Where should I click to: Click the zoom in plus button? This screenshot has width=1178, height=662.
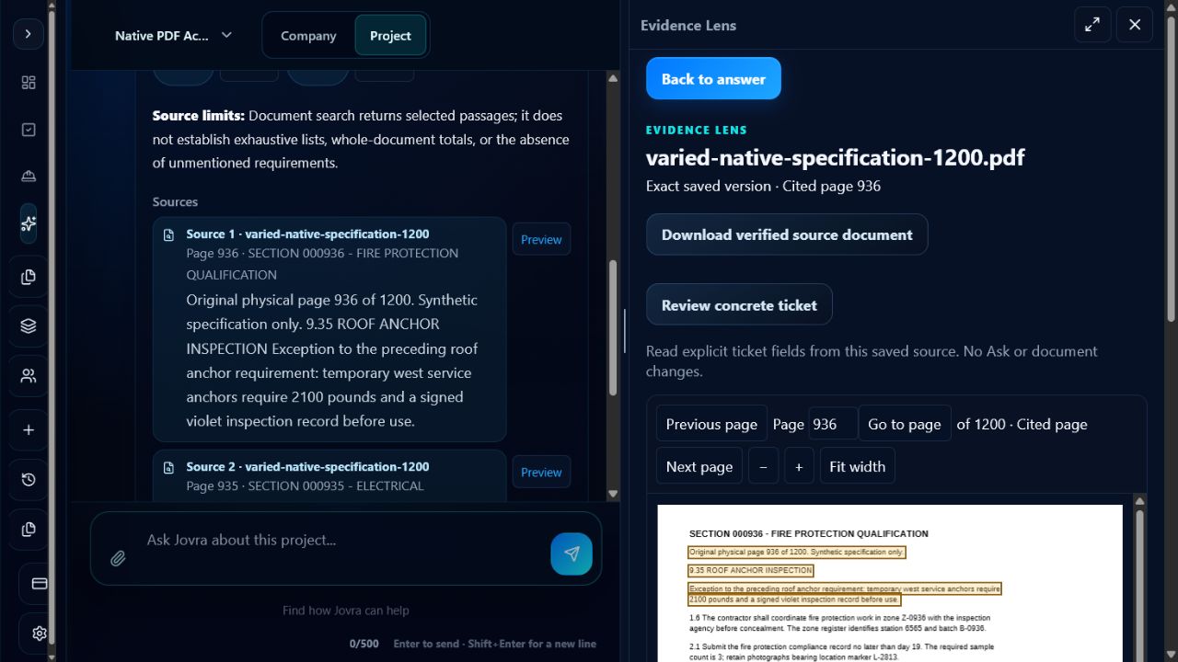[799, 466]
